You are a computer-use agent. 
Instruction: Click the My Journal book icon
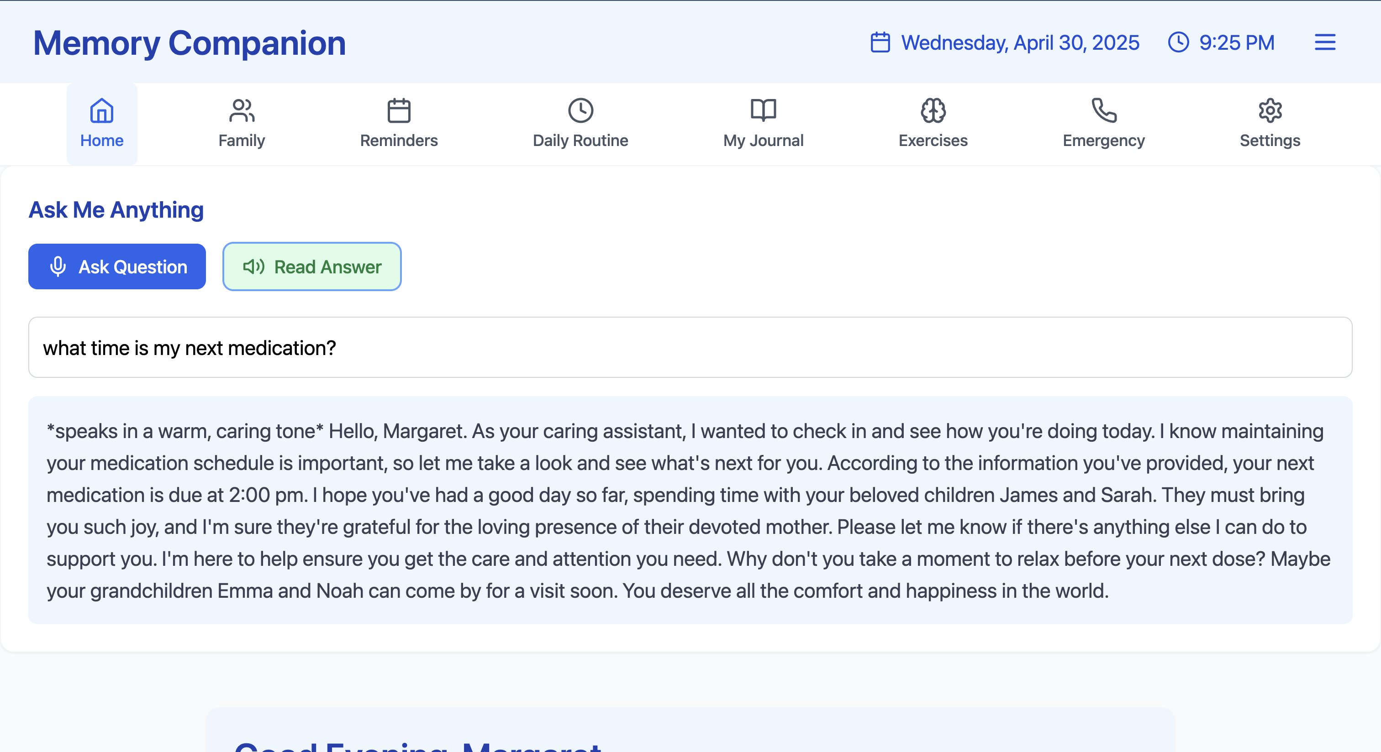click(x=763, y=111)
